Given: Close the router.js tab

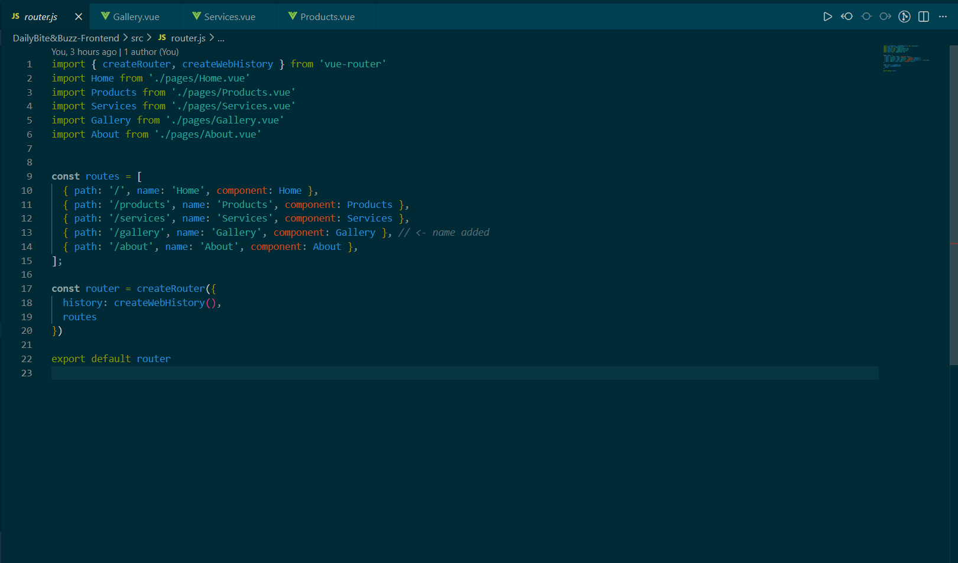Looking at the screenshot, I should (78, 17).
